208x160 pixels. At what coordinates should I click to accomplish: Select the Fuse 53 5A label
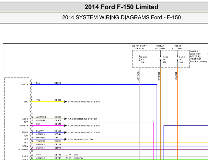(144, 60)
